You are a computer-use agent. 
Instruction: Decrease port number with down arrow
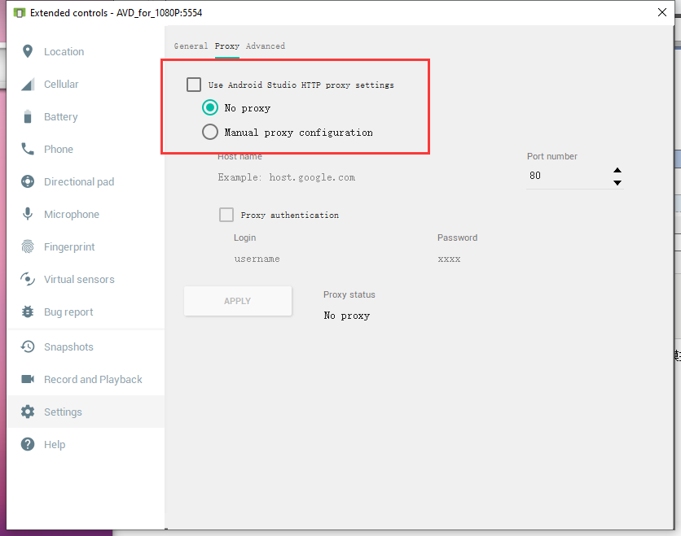(617, 182)
